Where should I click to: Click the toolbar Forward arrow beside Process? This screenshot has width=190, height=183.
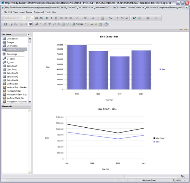click(x=96, y=24)
